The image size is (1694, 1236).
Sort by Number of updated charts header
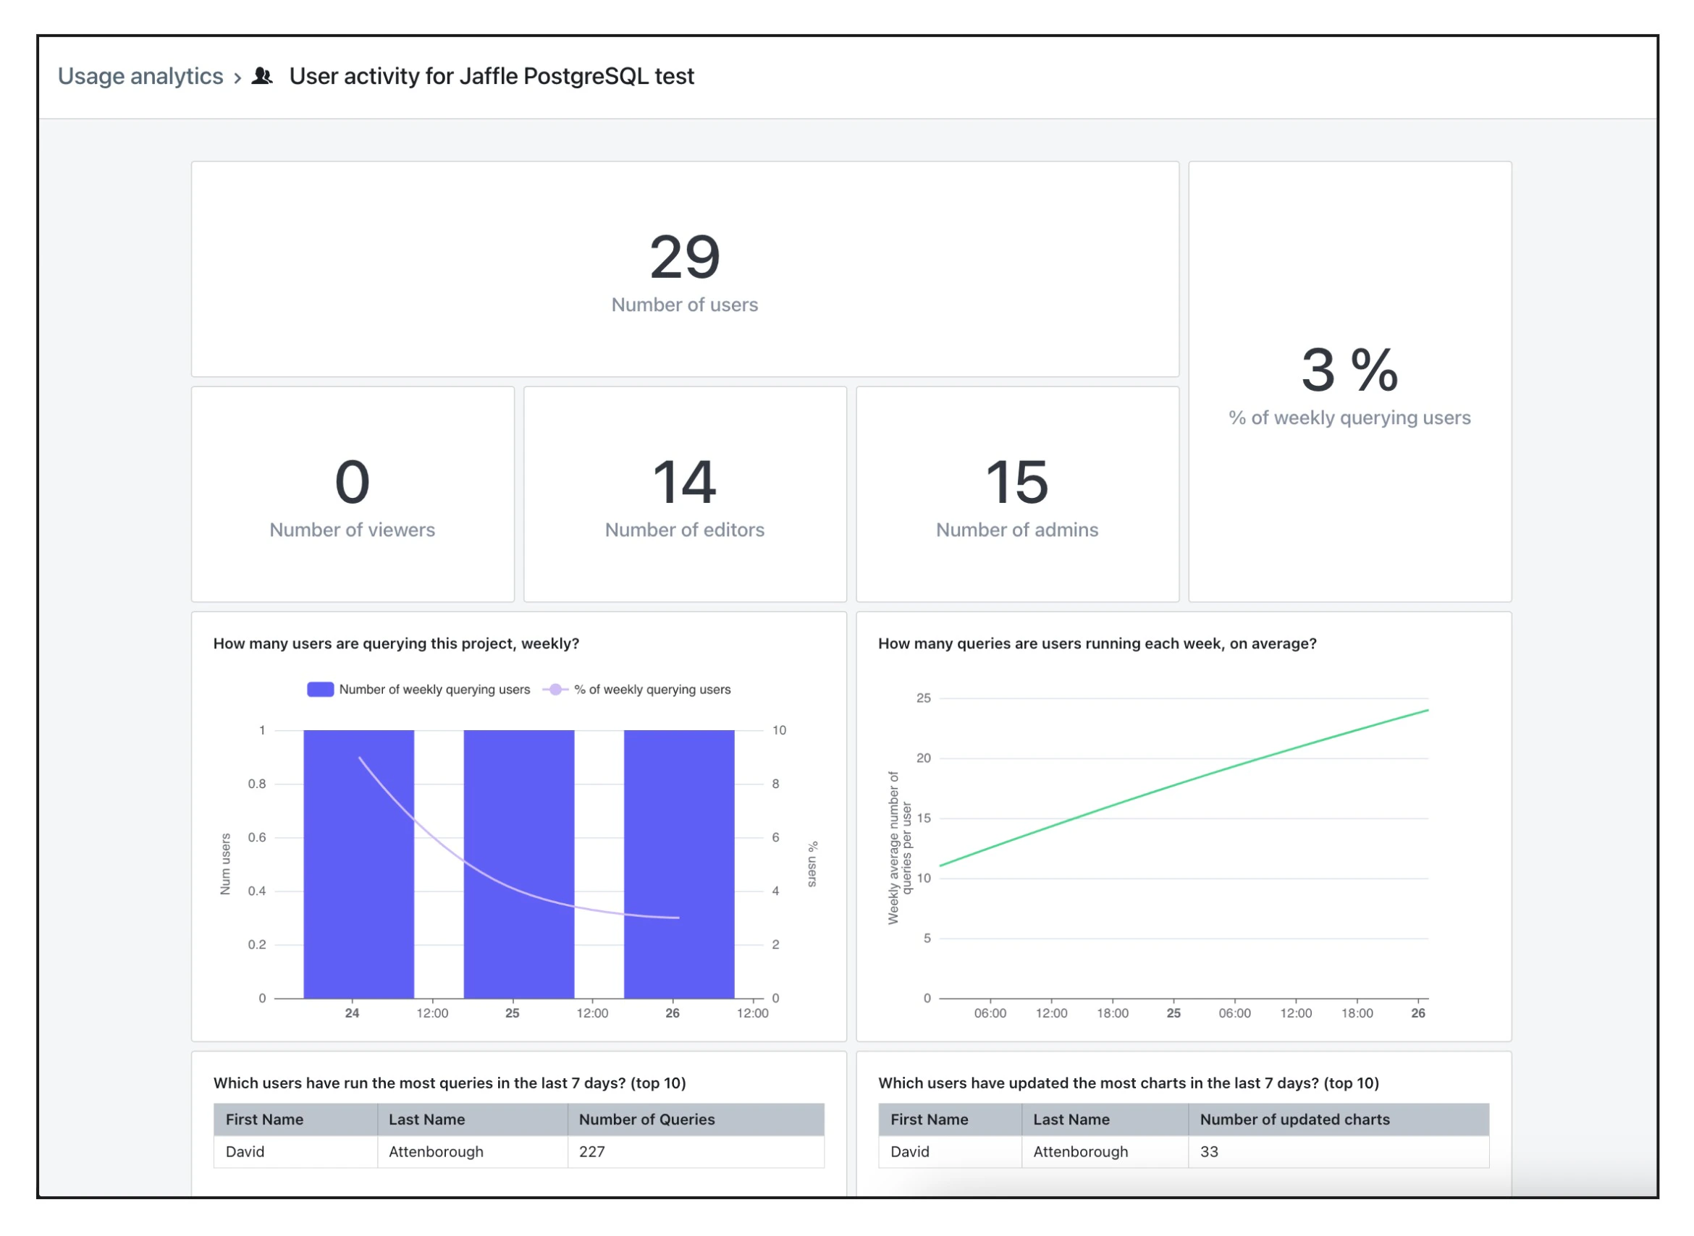pyautogui.click(x=1294, y=1119)
